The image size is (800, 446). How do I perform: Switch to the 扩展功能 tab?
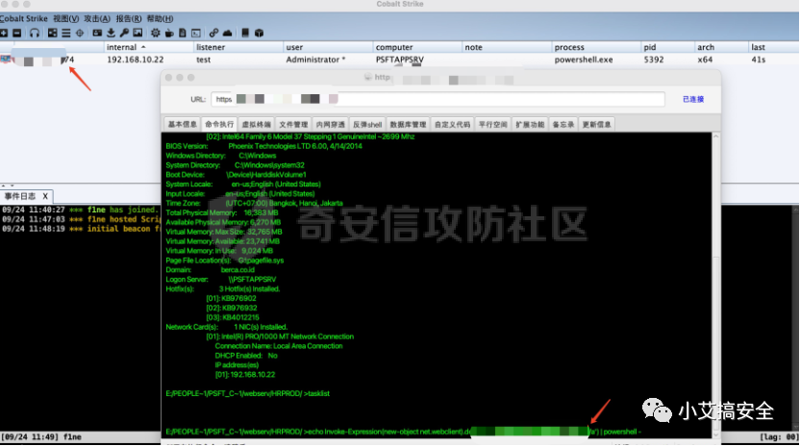[x=530, y=124]
